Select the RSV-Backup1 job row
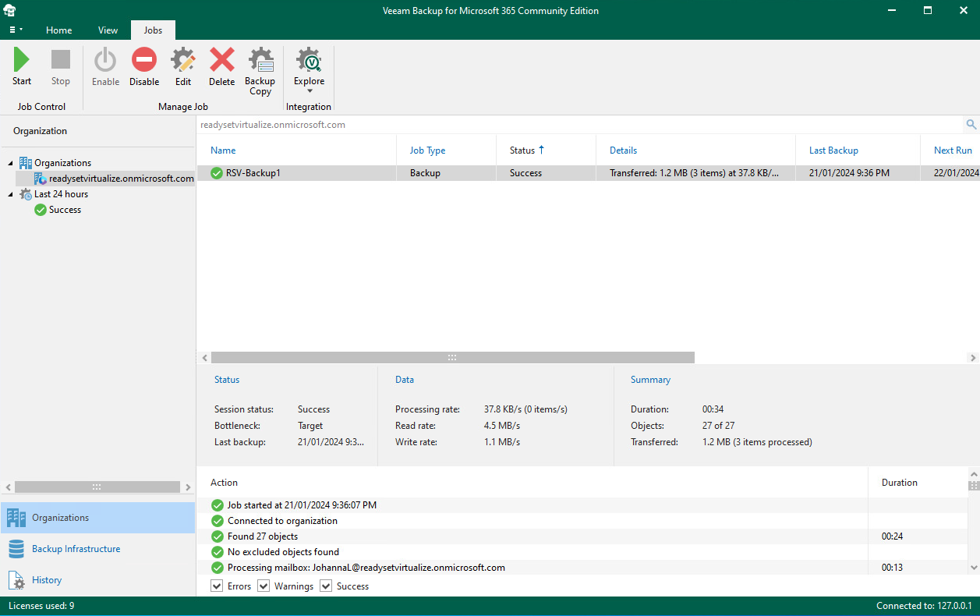Viewport: 980px width, 616px height. tap(588, 173)
